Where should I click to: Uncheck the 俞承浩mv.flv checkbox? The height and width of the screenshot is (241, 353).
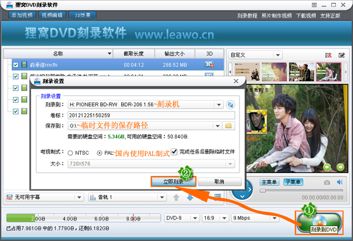16,65
